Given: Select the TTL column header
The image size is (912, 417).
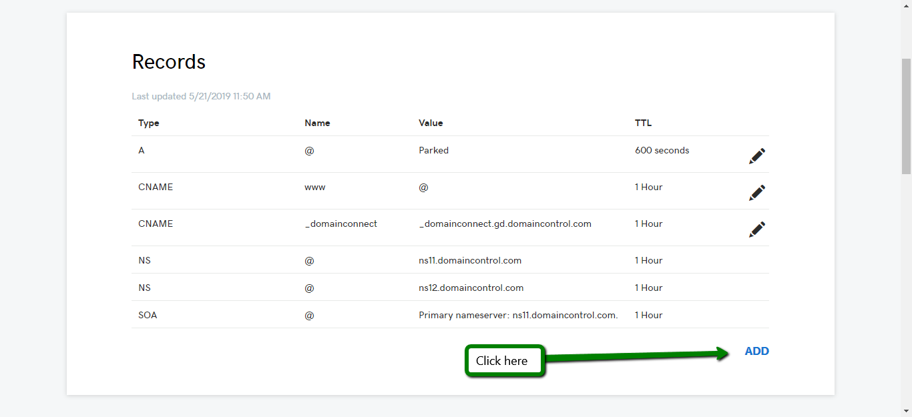Looking at the screenshot, I should (x=642, y=123).
